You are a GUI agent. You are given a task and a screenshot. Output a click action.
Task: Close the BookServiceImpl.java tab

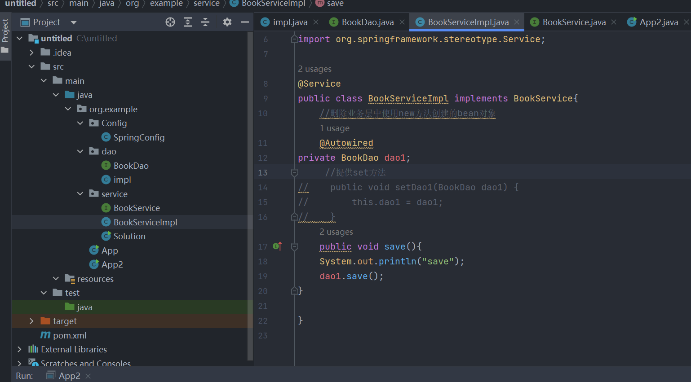[x=517, y=22]
